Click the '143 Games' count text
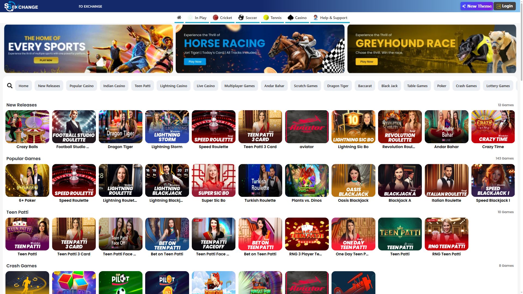Viewport: 523px width, 294px height. click(504, 158)
